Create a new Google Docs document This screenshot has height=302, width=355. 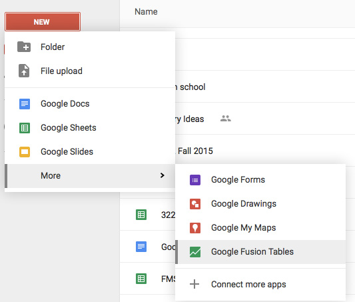(x=90, y=104)
